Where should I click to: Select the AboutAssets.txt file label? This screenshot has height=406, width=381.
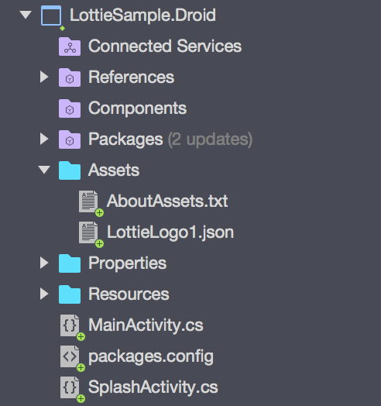point(167,201)
